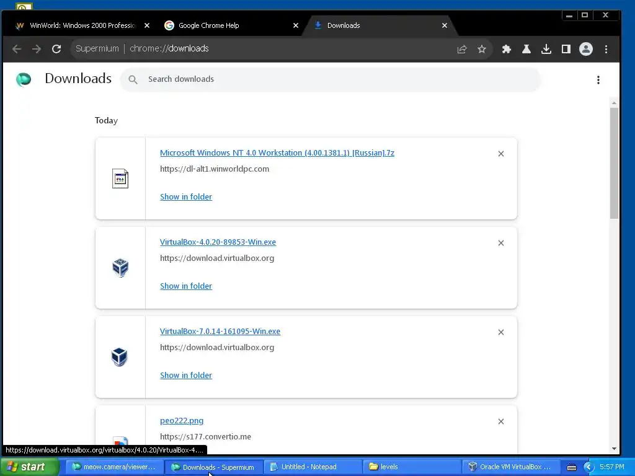Focus the Search downloads field
Viewport: 635px width, 476px height.
331,79
